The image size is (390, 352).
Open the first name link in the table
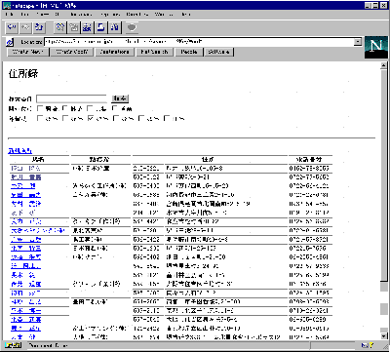tap(25, 169)
